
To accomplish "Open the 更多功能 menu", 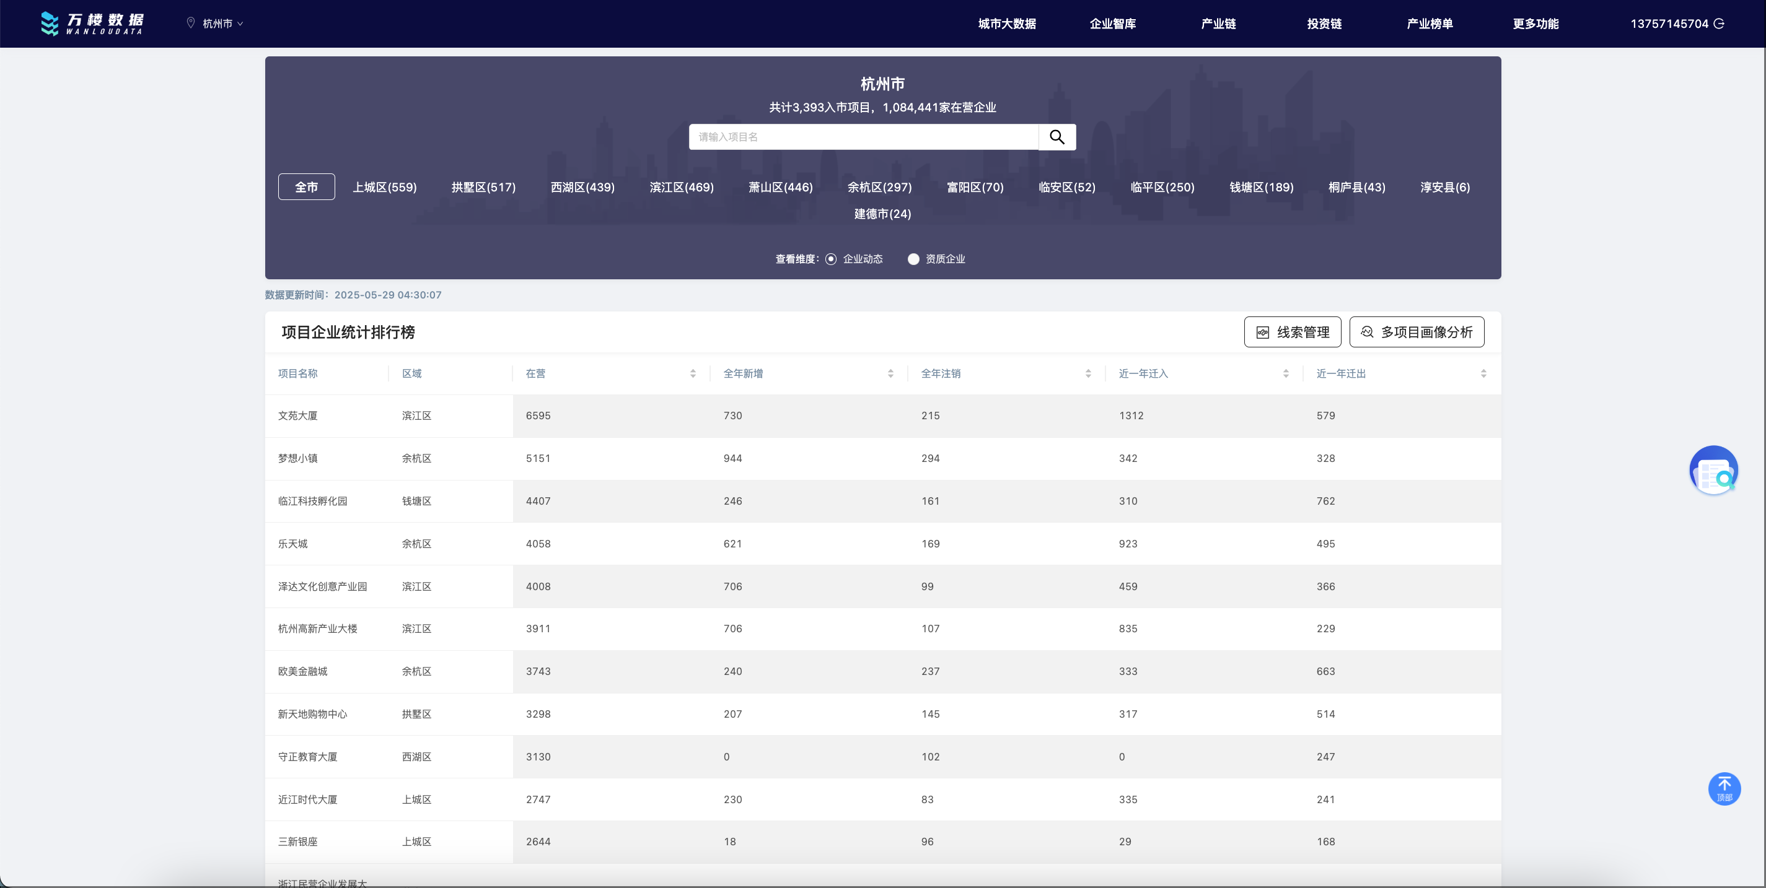I will coord(1535,24).
